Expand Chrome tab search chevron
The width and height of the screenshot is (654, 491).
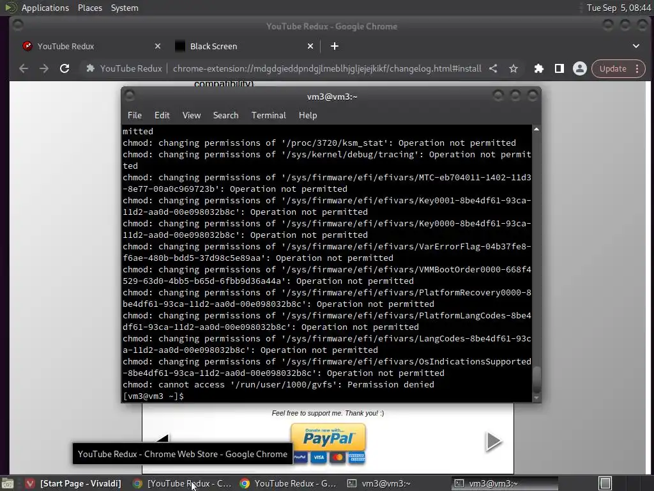636,46
